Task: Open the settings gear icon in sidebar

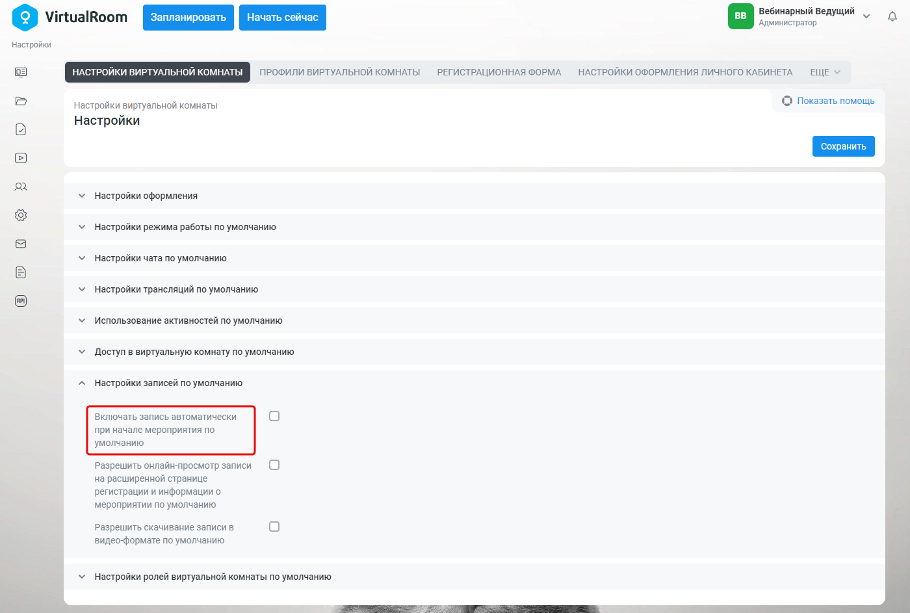Action: (21, 215)
